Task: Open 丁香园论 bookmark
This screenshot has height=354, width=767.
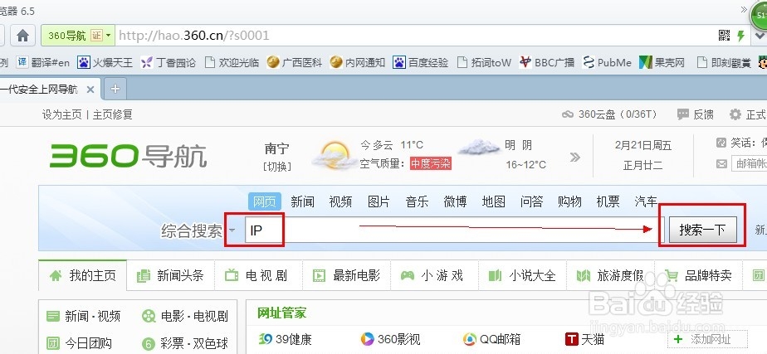Action: pyautogui.click(x=168, y=62)
